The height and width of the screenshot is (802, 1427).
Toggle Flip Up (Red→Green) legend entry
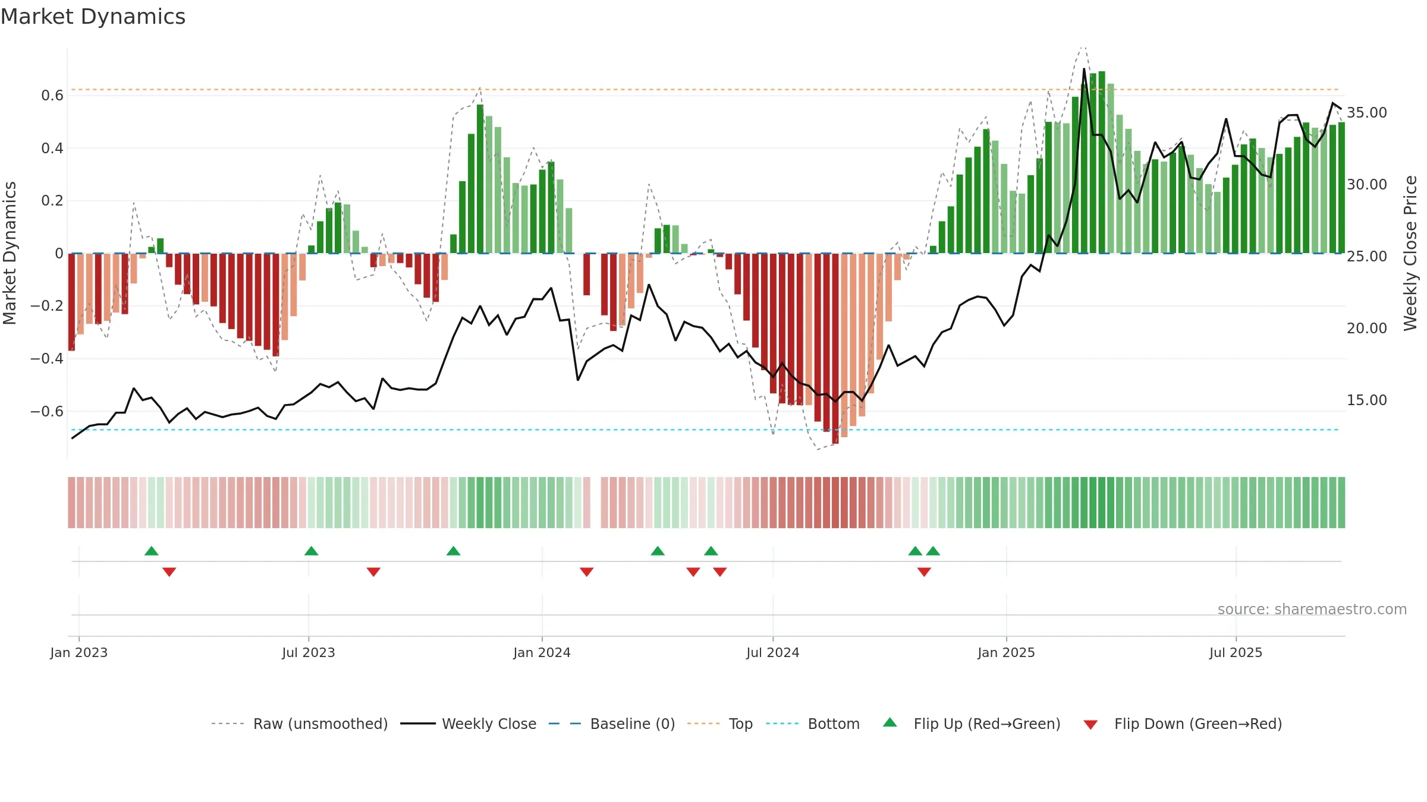[972, 724]
